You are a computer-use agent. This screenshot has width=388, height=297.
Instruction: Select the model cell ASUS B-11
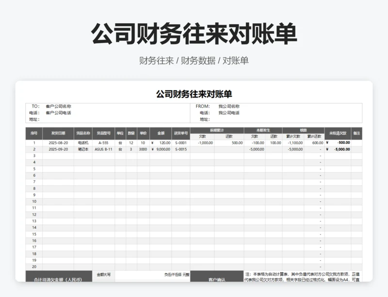click(103, 149)
